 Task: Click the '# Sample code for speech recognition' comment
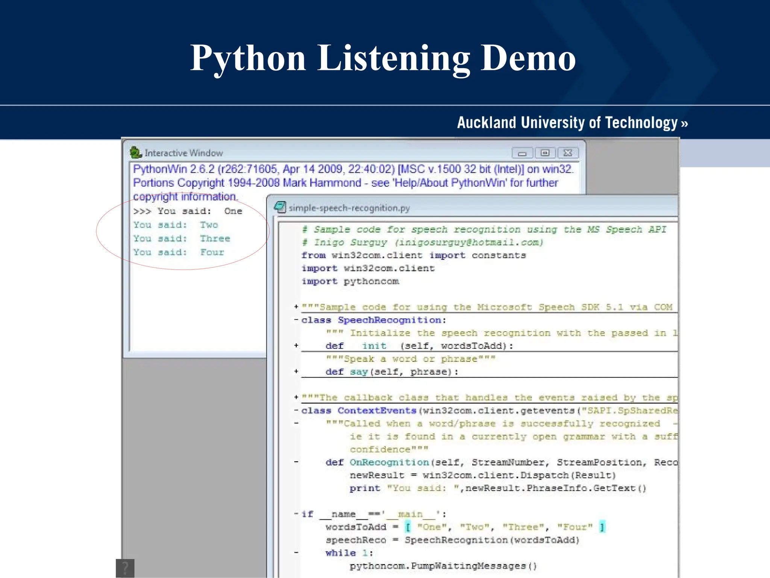coord(484,230)
